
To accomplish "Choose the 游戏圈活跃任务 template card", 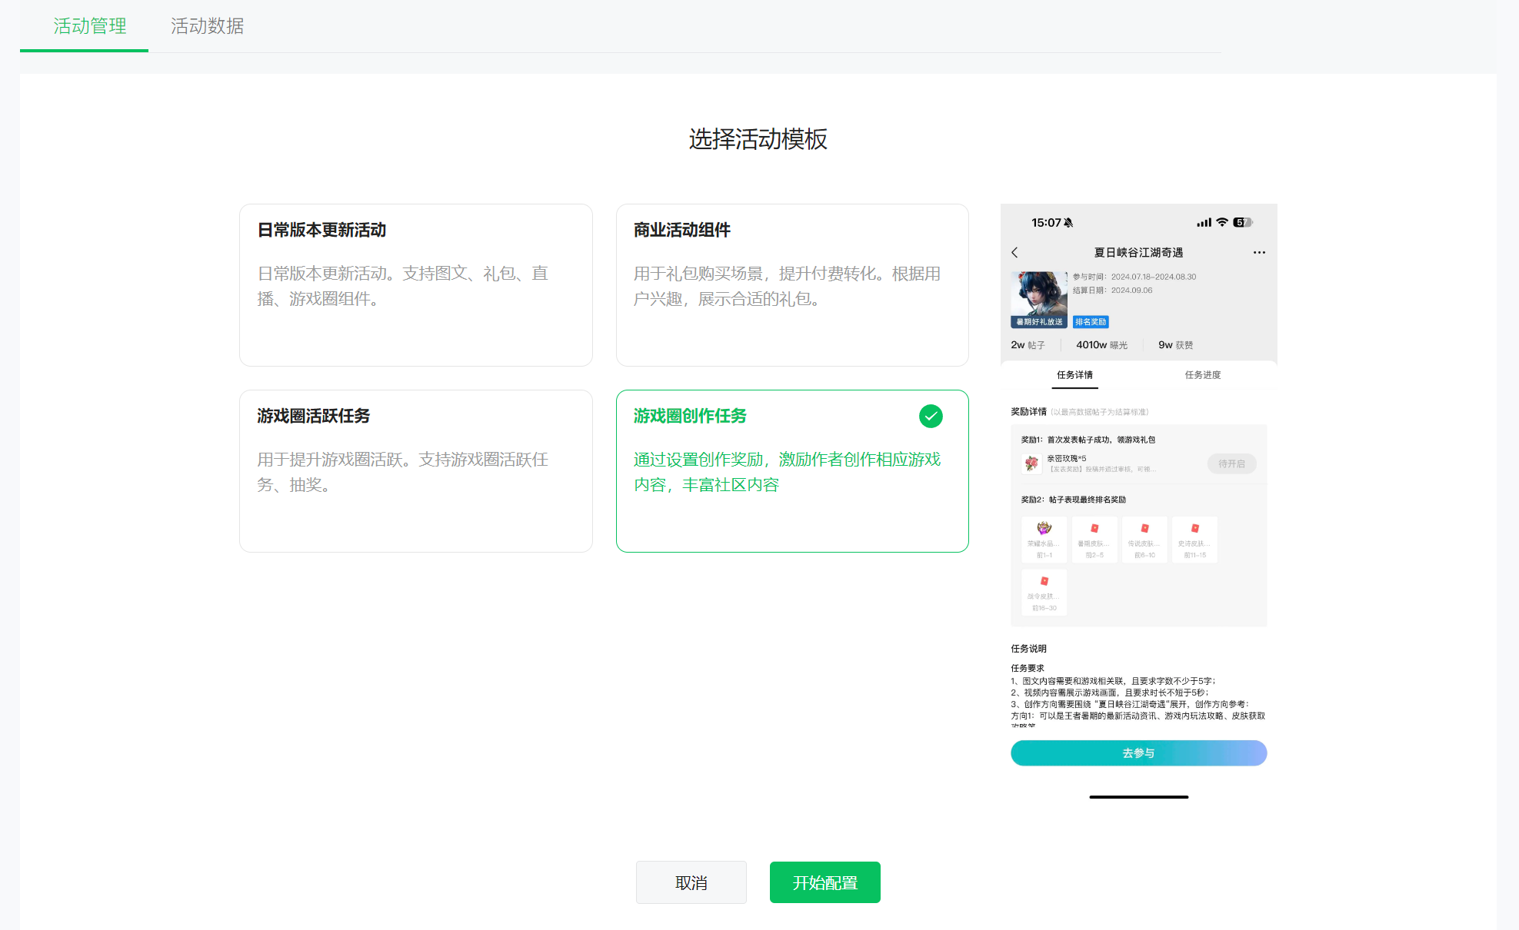I will 415,470.
